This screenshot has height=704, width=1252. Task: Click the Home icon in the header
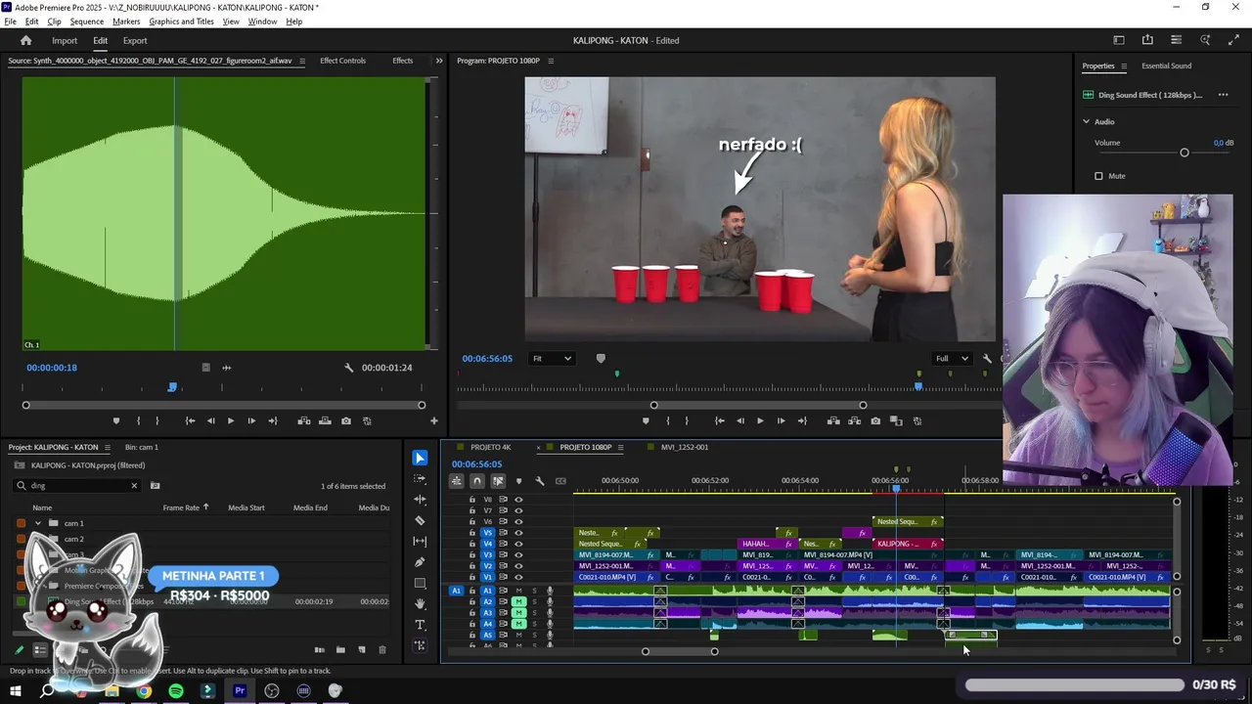(x=26, y=40)
